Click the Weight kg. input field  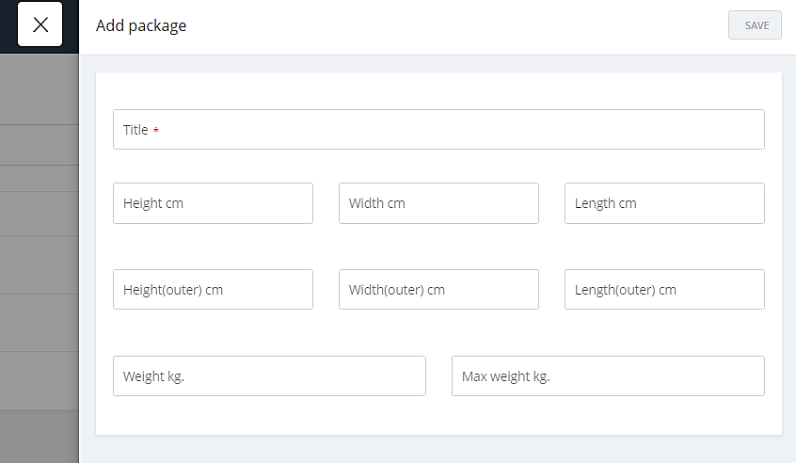[269, 376]
